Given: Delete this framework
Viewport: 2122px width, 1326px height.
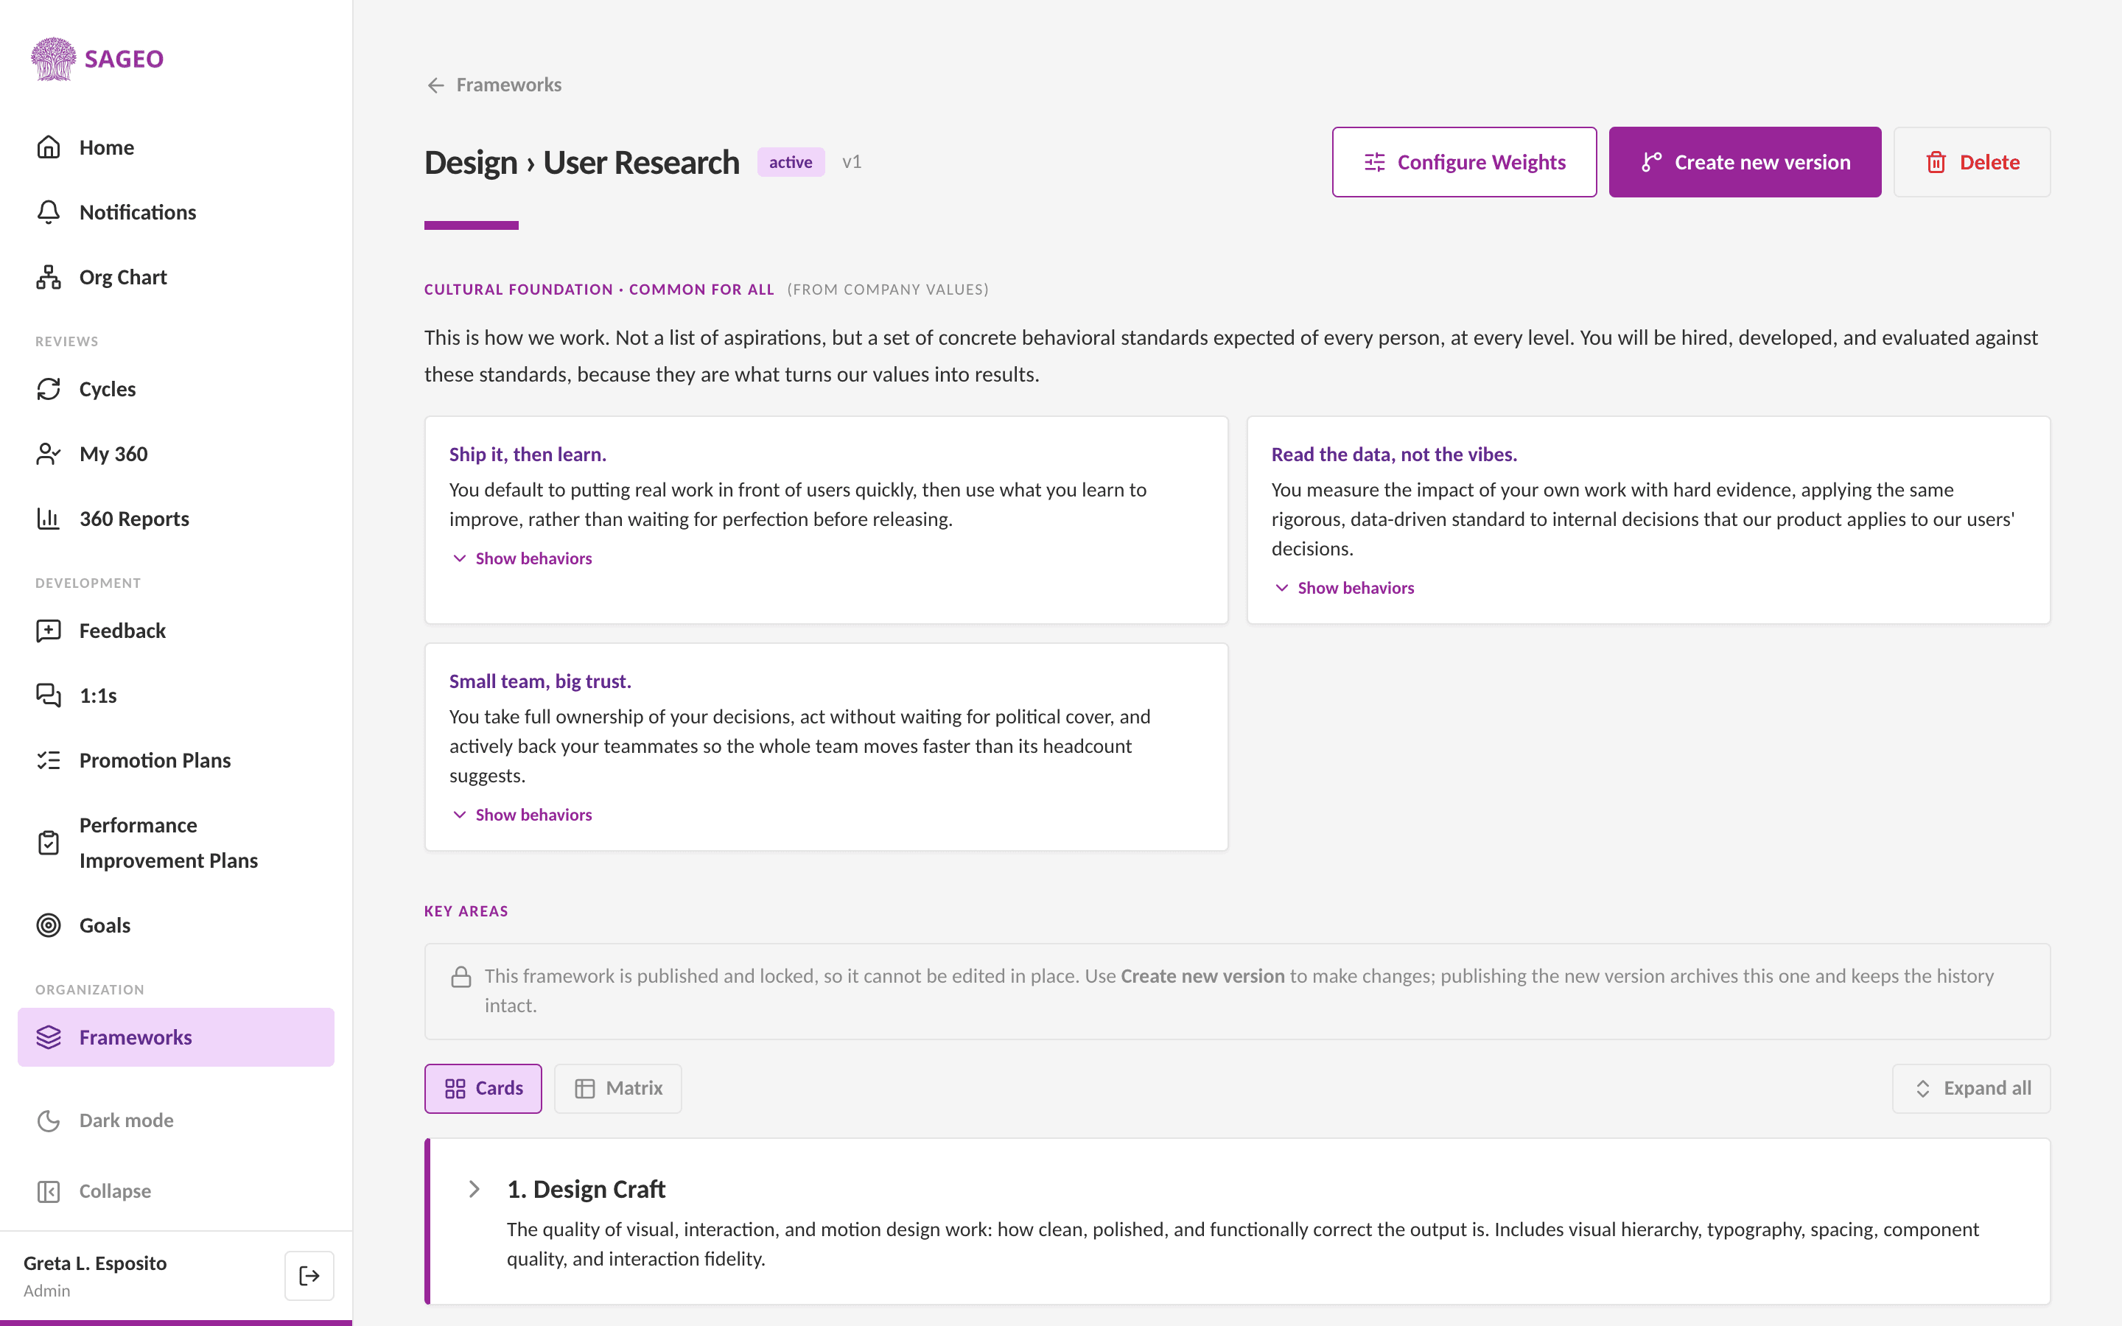Looking at the screenshot, I should [x=1971, y=162].
